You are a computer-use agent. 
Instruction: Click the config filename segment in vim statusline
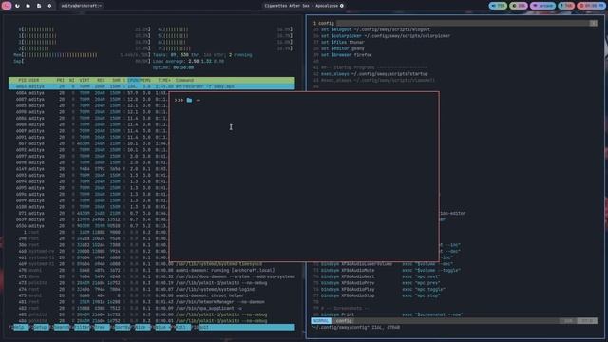coord(344,321)
